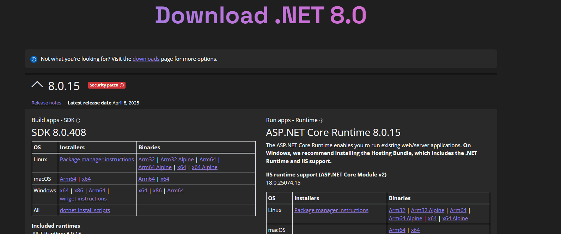
Task: Download SDK Linux Arm32 binary
Action: [x=146, y=160]
